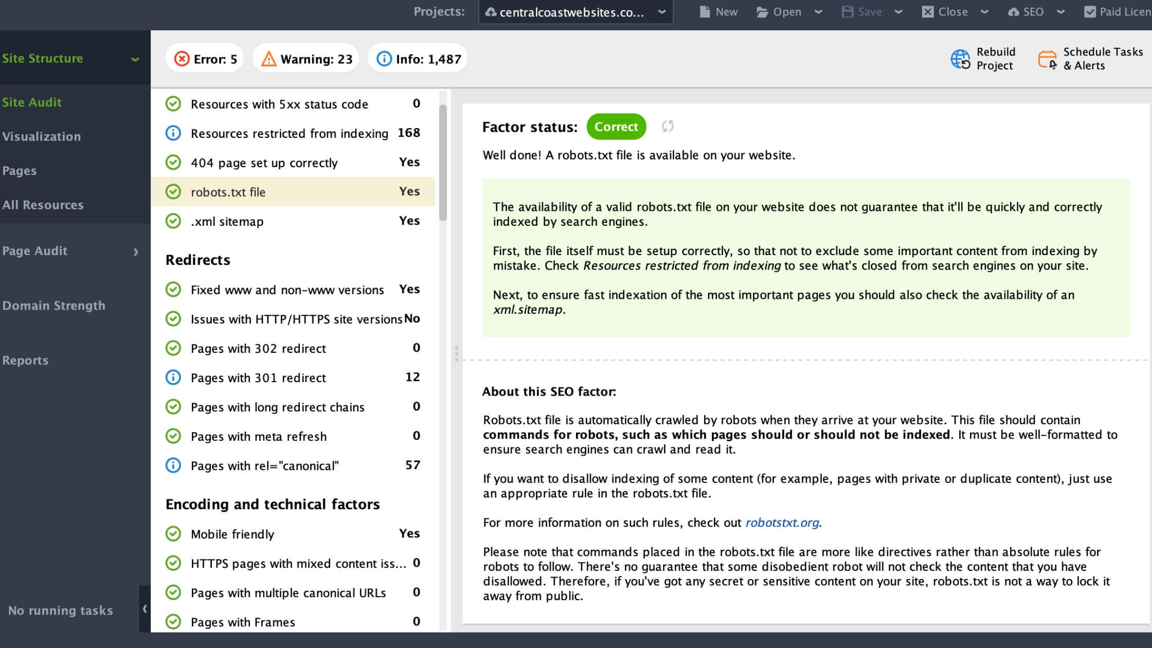Screen dimensions: 1152x648
Task: Click the Rebuild Project globe icon
Action: click(960, 59)
